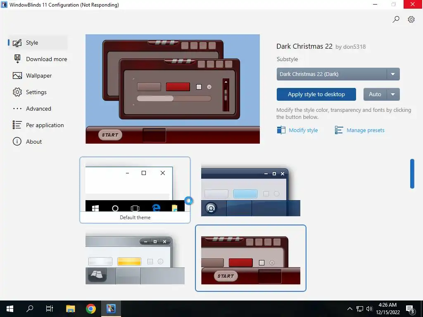Open File Explorer from taskbar
This screenshot has width=423, height=317.
click(70, 309)
